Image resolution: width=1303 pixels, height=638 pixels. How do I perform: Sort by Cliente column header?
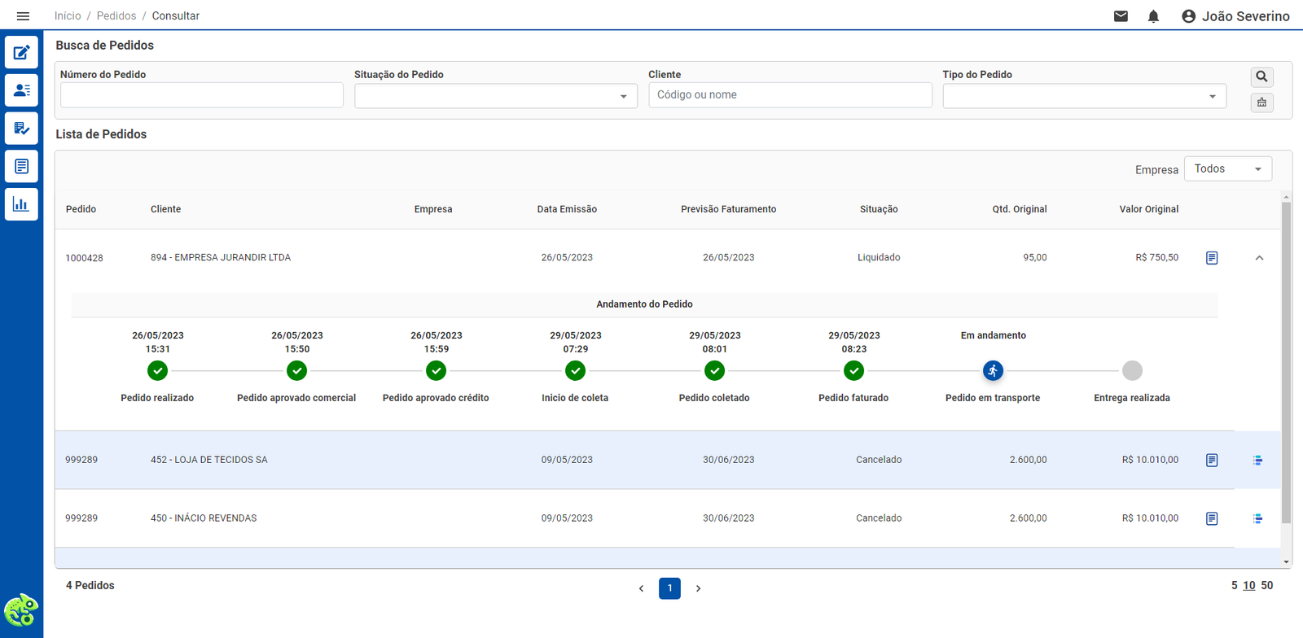pos(165,209)
